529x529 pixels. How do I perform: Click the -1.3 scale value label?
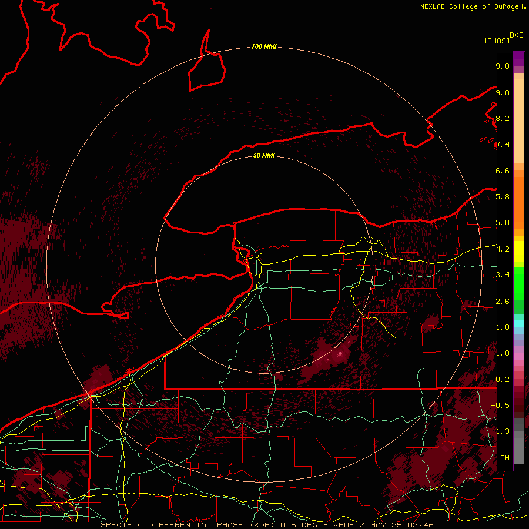pos(501,431)
